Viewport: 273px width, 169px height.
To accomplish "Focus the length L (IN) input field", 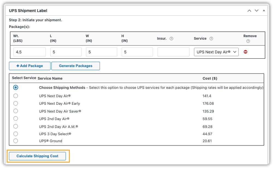I will coord(66,52).
